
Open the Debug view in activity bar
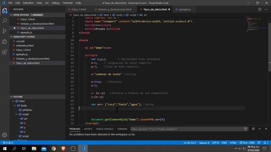pyautogui.click(x=5, y=41)
